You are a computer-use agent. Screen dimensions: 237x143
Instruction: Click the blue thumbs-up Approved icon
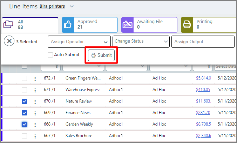tap(68, 25)
